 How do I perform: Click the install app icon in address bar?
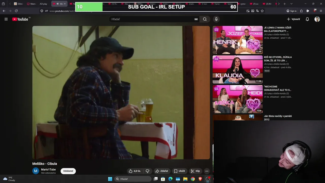[253, 11]
